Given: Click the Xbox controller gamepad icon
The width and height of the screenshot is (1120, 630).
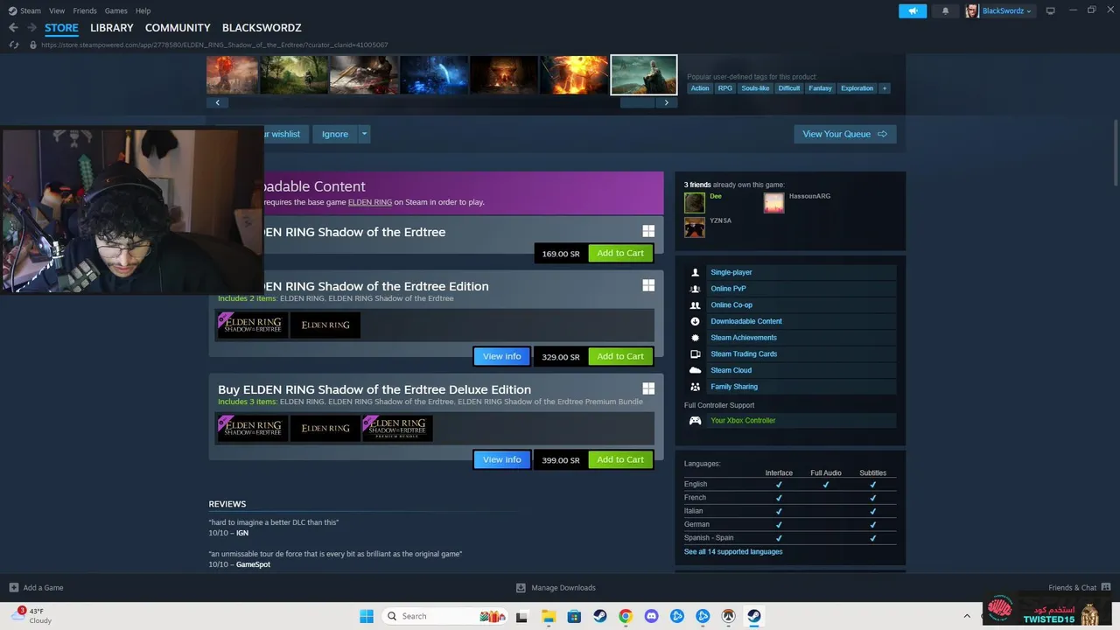Looking at the screenshot, I should (x=696, y=421).
